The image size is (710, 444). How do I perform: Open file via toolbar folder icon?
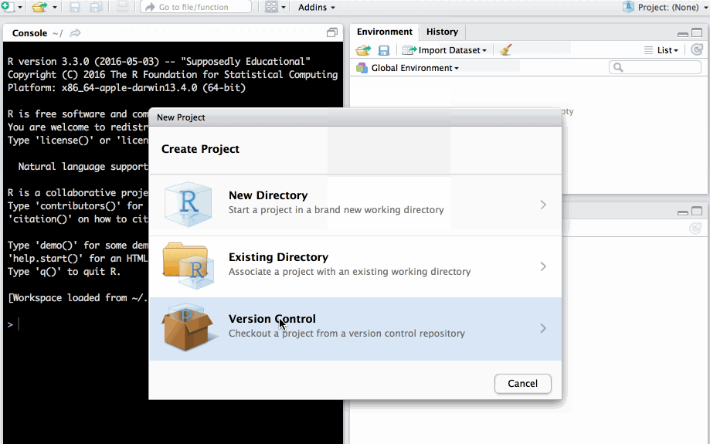coord(40,7)
